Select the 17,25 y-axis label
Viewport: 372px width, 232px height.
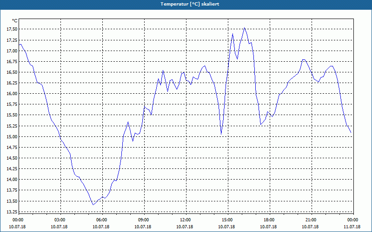point(12,40)
